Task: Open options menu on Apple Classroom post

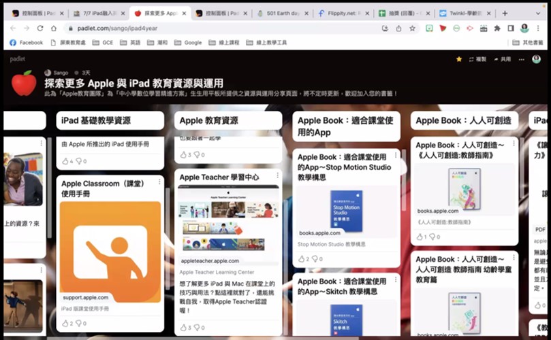Action: click(159, 182)
